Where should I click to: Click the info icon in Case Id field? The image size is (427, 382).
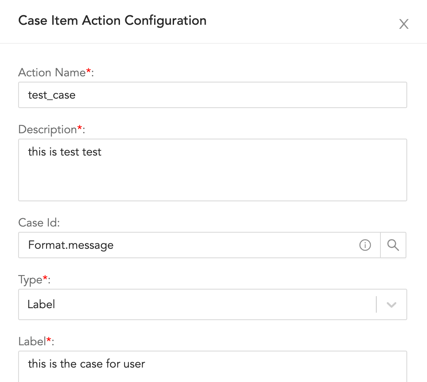[365, 245]
